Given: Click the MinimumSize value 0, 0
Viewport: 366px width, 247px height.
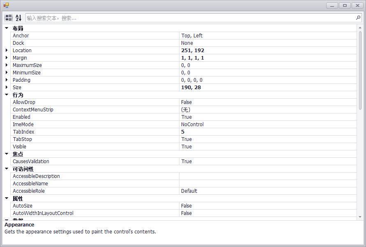Looking at the screenshot, I should pos(268,73).
